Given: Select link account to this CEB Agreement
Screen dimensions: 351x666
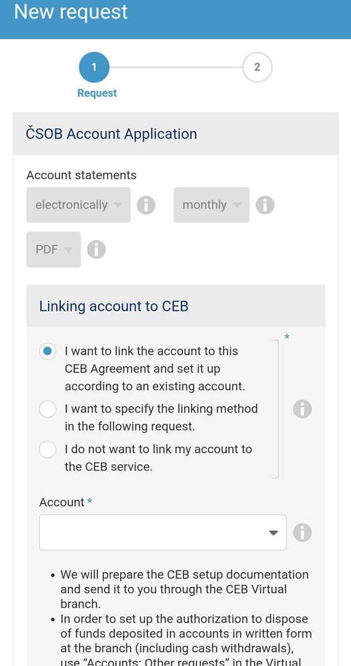Looking at the screenshot, I should (47, 351).
